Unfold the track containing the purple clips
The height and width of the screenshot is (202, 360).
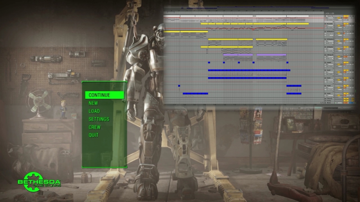click(325, 55)
